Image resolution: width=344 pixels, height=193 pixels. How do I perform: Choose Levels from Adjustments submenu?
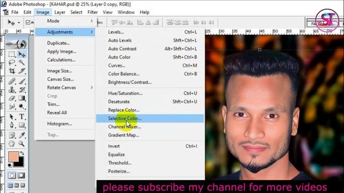(x=150, y=32)
